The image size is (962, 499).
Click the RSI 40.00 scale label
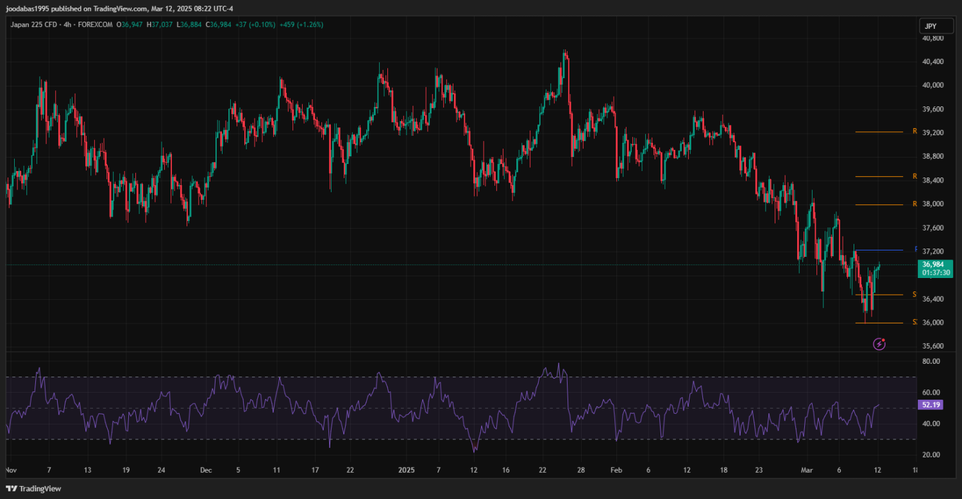(x=931, y=423)
